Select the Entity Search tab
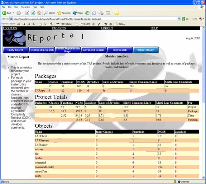This screenshot has width=206, height=184. click(15, 50)
